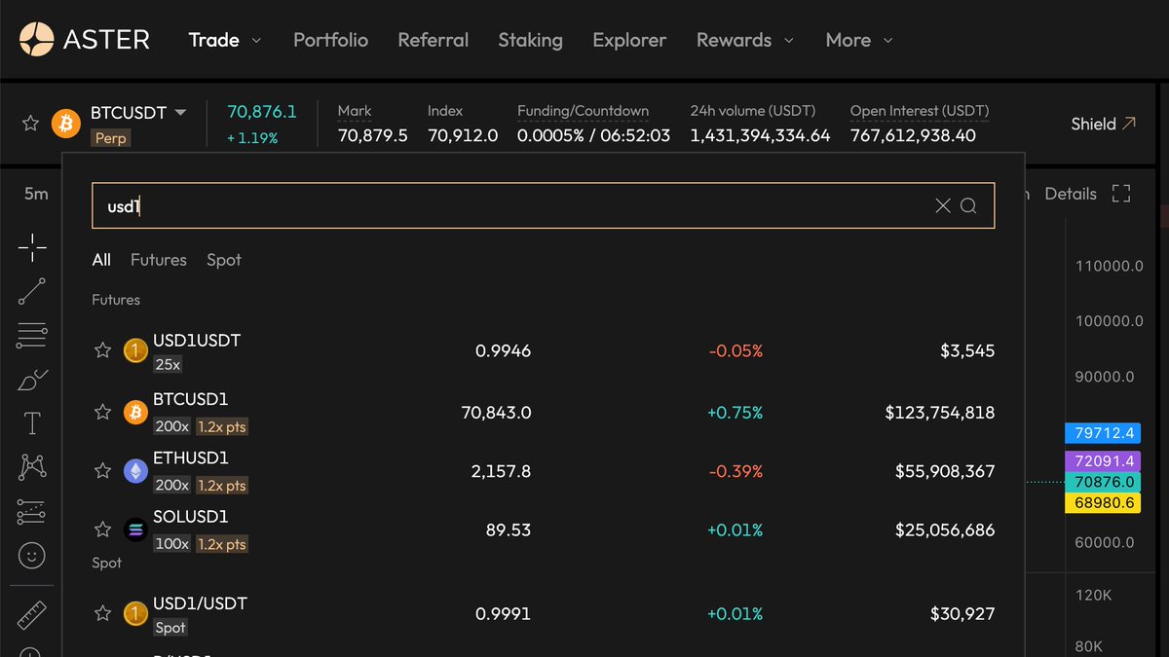Clear the search field with X
This screenshot has height=657, width=1169.
click(942, 205)
